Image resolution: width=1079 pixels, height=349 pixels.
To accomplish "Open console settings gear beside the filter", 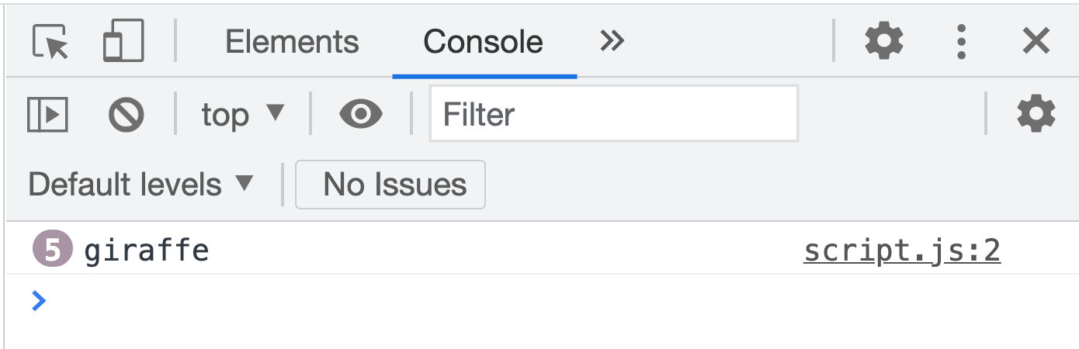I will [x=1036, y=115].
